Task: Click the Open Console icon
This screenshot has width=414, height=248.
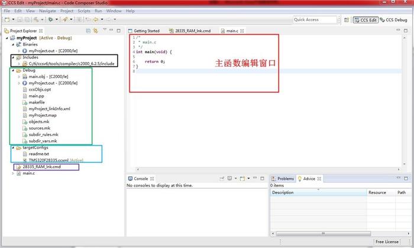Action: pos(242,179)
